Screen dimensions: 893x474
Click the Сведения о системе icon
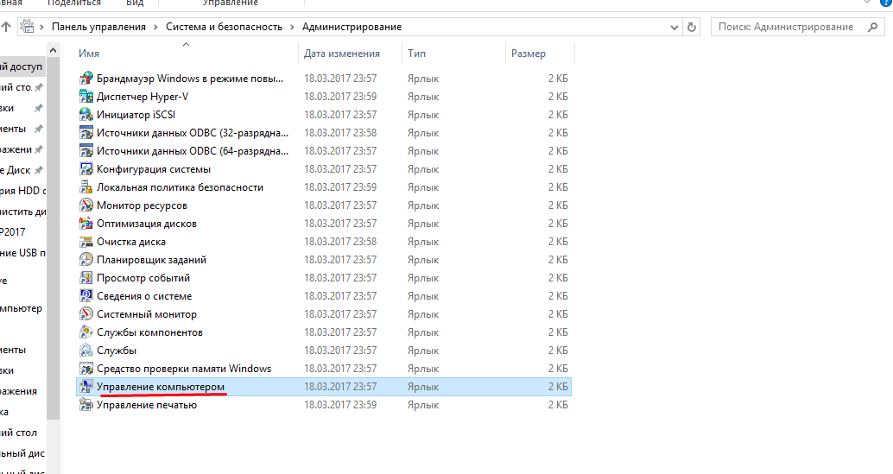[85, 296]
